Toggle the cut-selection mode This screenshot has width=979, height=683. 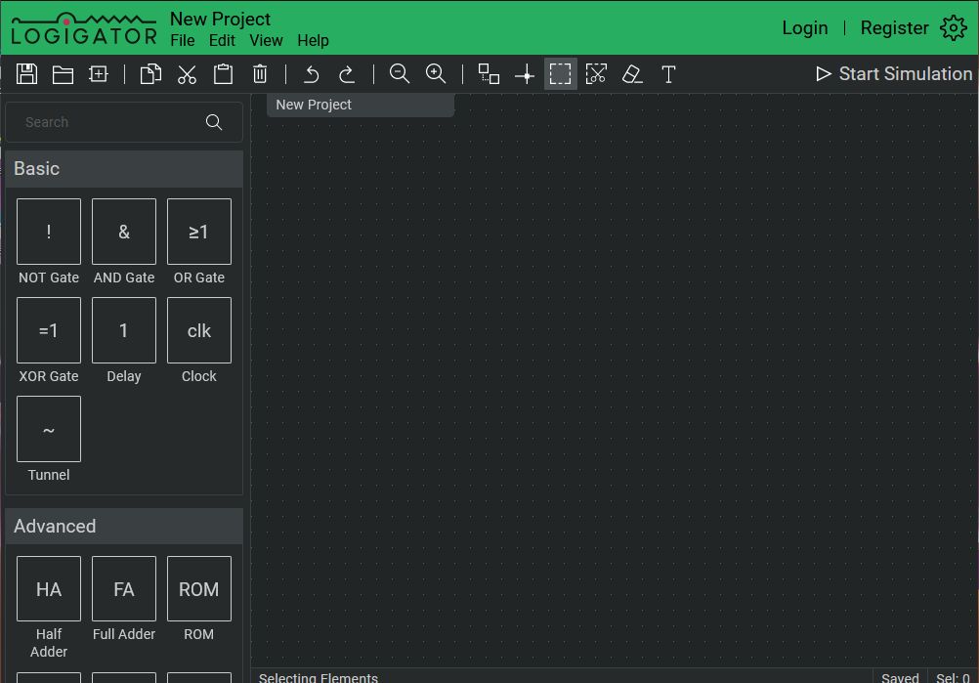(596, 73)
